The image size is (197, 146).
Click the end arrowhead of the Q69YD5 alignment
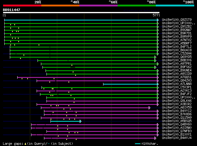pos(155,57)
